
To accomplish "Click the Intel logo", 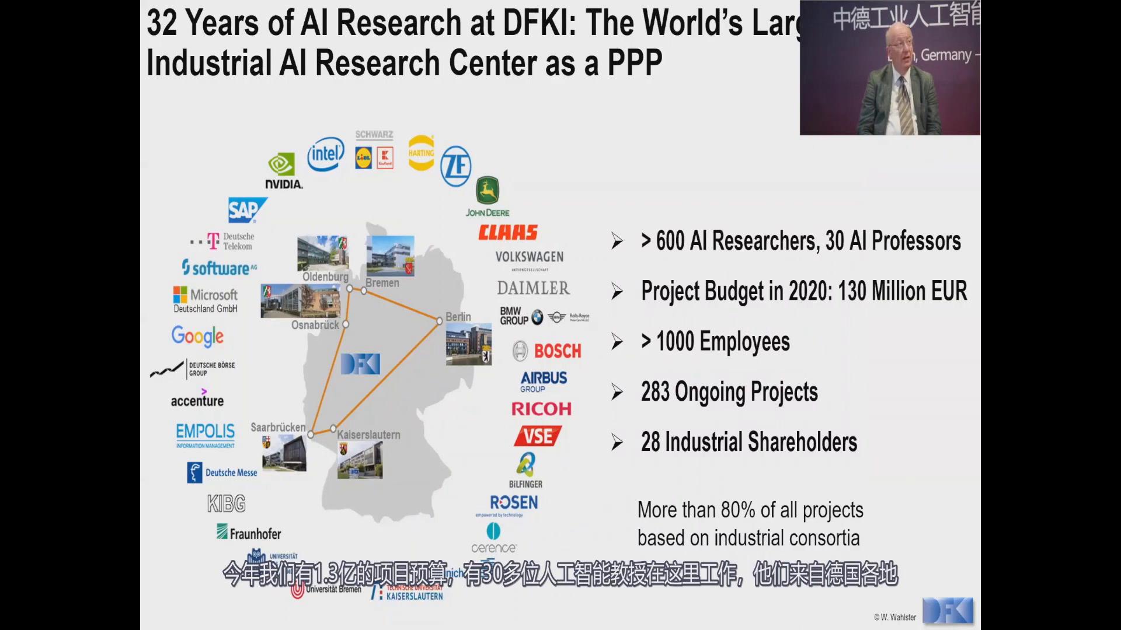I will 326,155.
